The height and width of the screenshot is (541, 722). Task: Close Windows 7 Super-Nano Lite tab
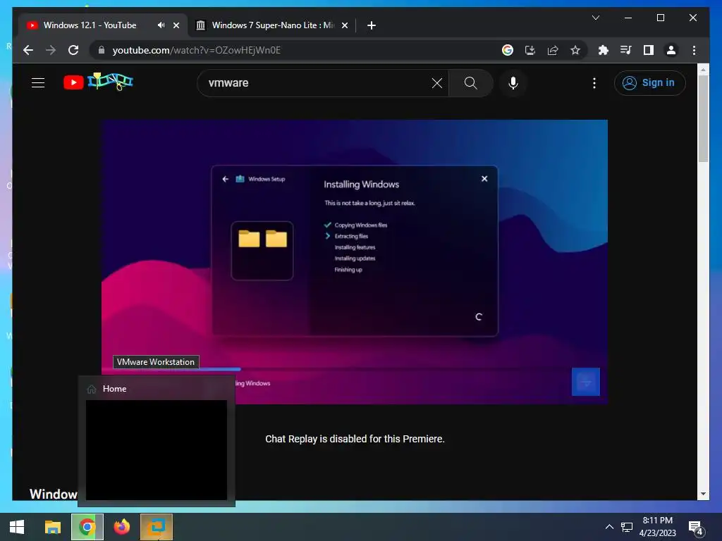pyautogui.click(x=344, y=25)
